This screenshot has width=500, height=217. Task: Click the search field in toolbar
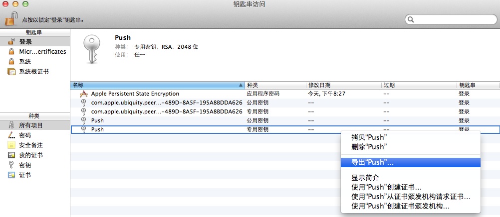(452, 20)
